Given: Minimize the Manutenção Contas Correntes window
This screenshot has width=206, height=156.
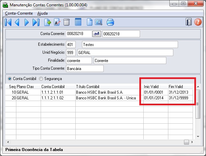Looking at the screenshot, I should pyautogui.click(x=174, y=4).
